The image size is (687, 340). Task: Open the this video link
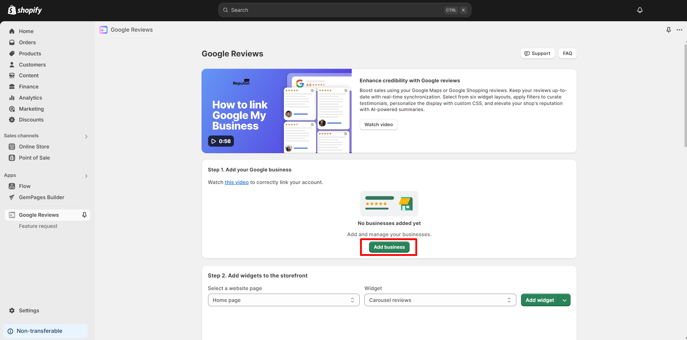[x=236, y=182]
